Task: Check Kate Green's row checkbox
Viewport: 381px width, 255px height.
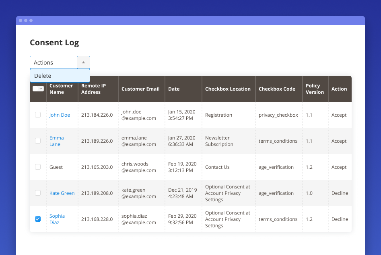Action: [37, 192]
